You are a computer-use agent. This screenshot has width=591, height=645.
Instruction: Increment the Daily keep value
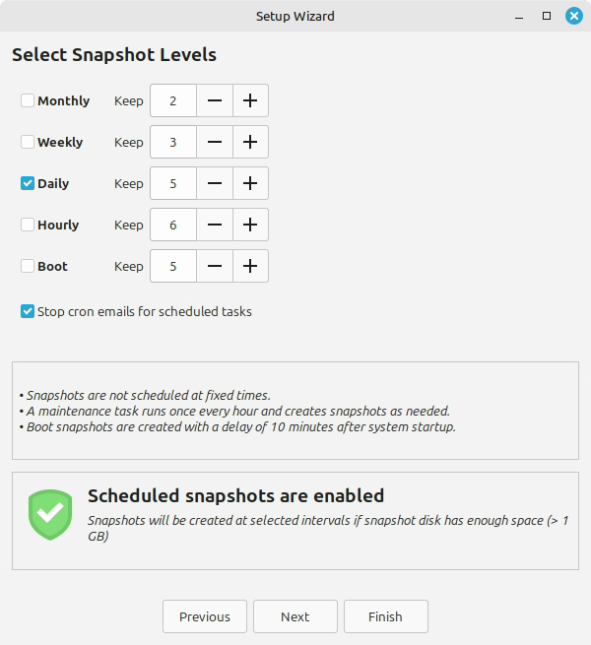tap(250, 183)
